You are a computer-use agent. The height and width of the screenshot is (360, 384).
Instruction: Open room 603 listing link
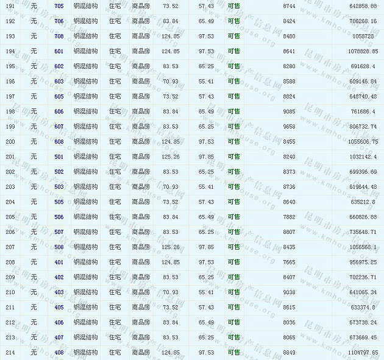point(59,81)
